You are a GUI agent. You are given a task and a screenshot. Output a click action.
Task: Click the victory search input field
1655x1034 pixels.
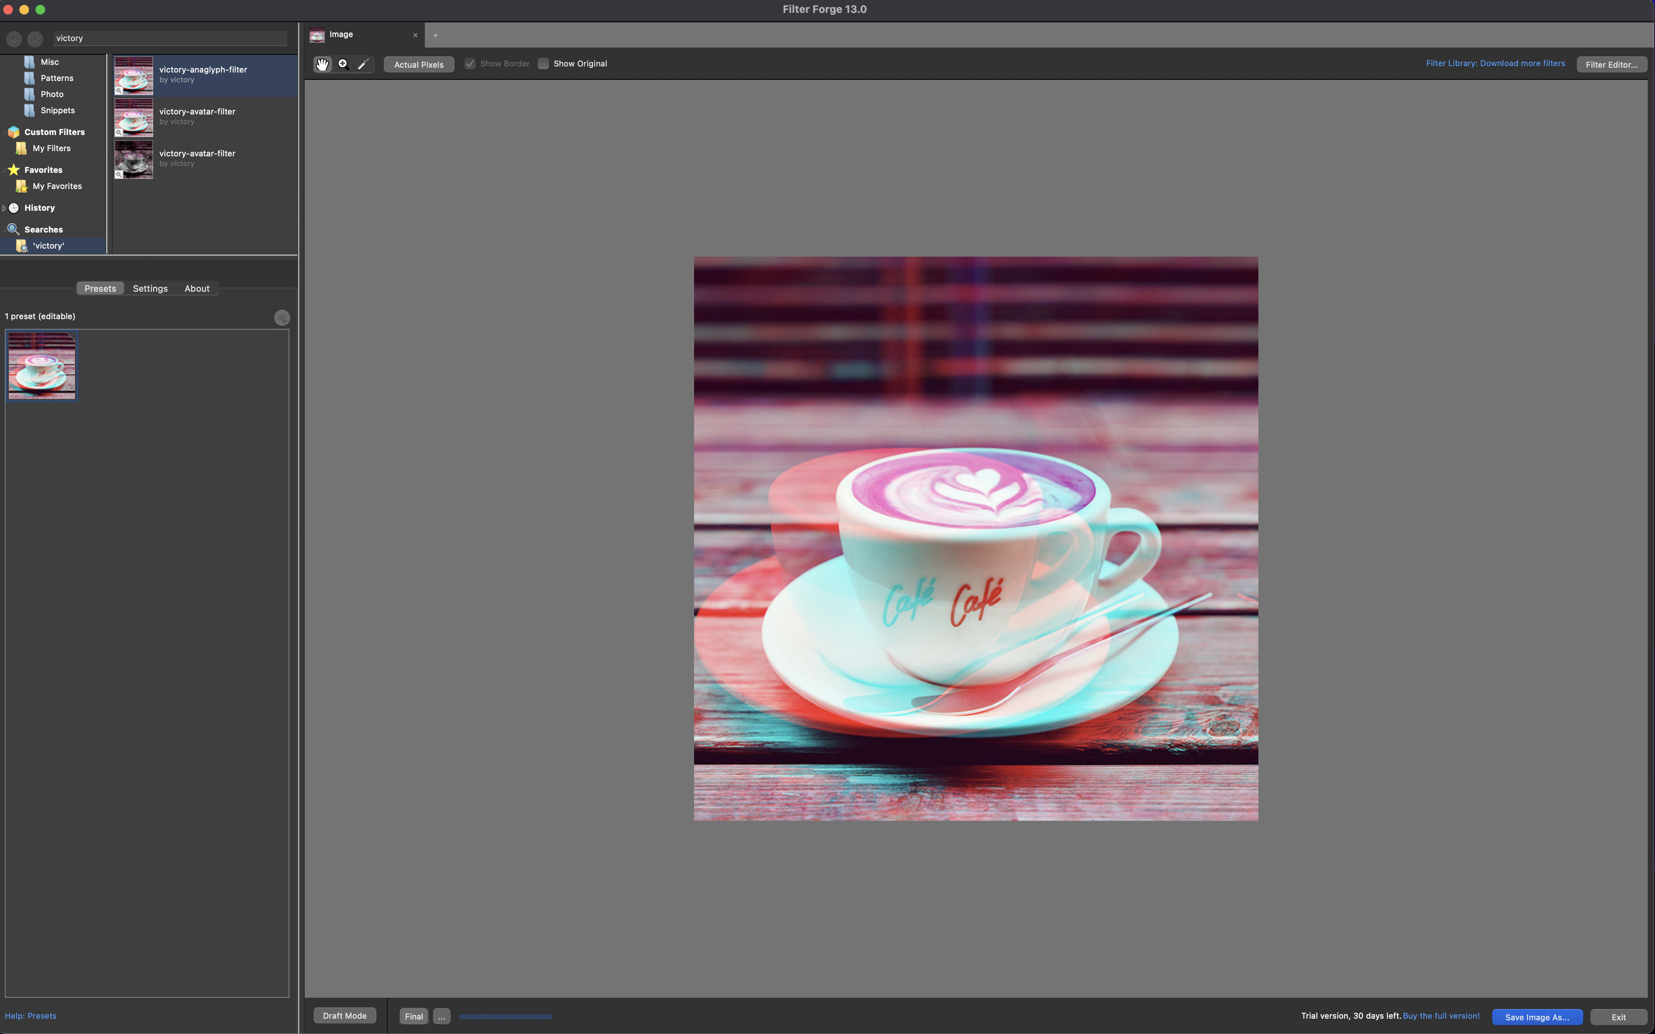(170, 38)
